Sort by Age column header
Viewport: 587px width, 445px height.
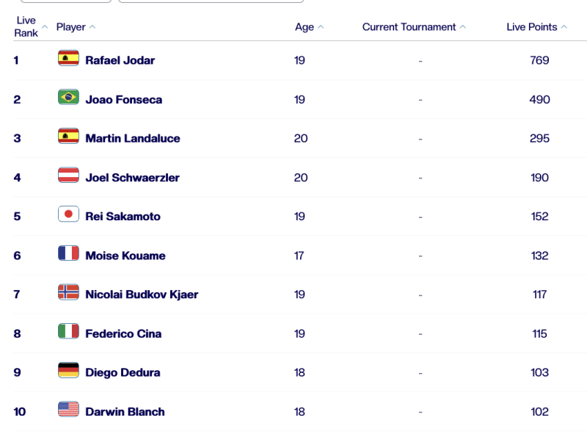tap(305, 27)
